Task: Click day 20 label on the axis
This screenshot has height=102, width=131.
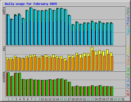Action: click(x=81, y=99)
